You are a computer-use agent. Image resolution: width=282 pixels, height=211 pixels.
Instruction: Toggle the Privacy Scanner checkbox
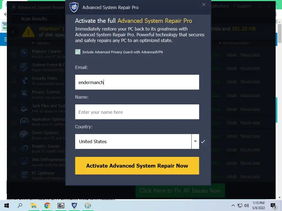pyautogui.click(x=14, y=95)
